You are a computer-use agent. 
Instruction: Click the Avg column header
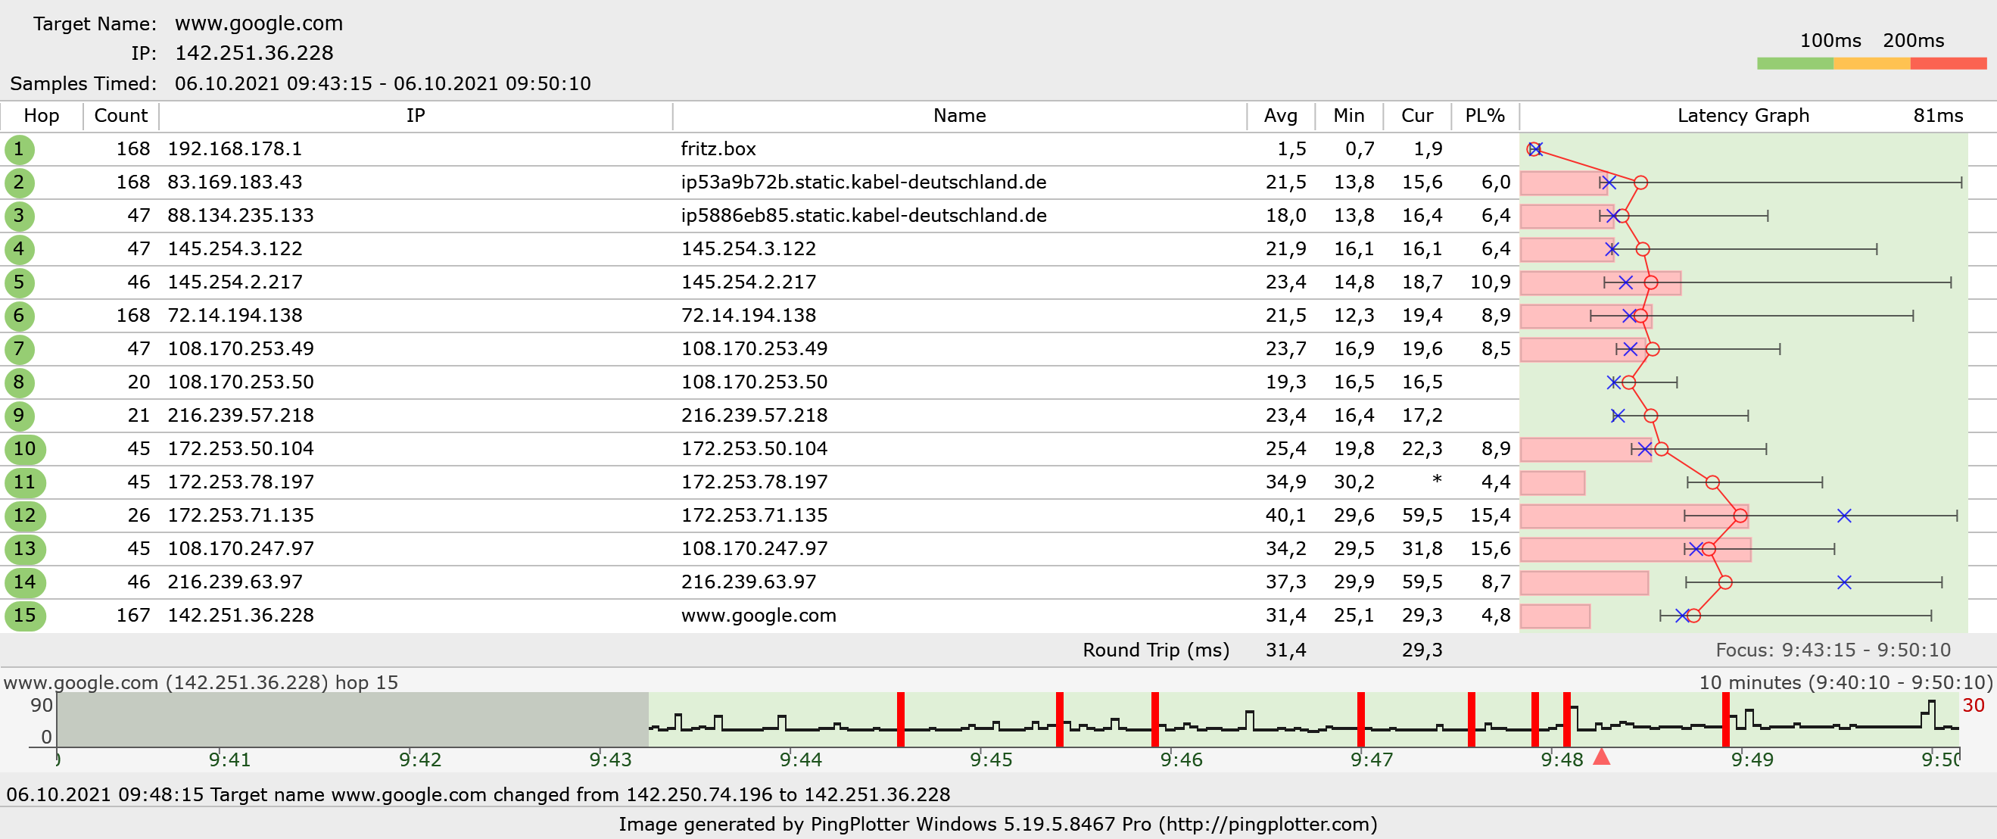click(1280, 116)
